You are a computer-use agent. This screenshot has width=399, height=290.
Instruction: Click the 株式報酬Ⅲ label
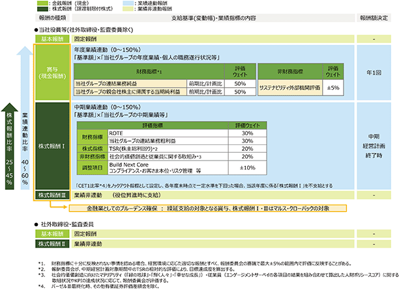[52, 195]
